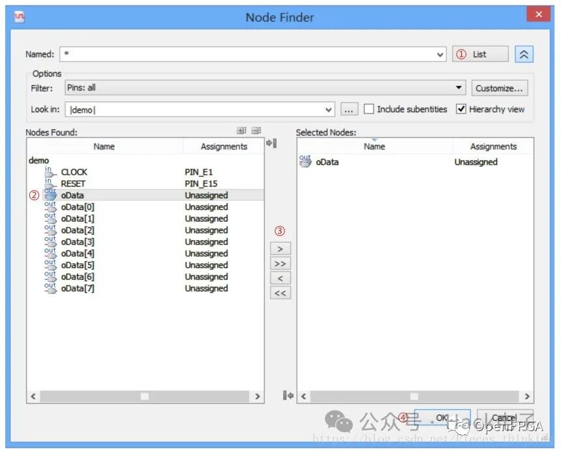Click the RESET input pin icon
The width and height of the screenshot is (561, 452).
50,184
